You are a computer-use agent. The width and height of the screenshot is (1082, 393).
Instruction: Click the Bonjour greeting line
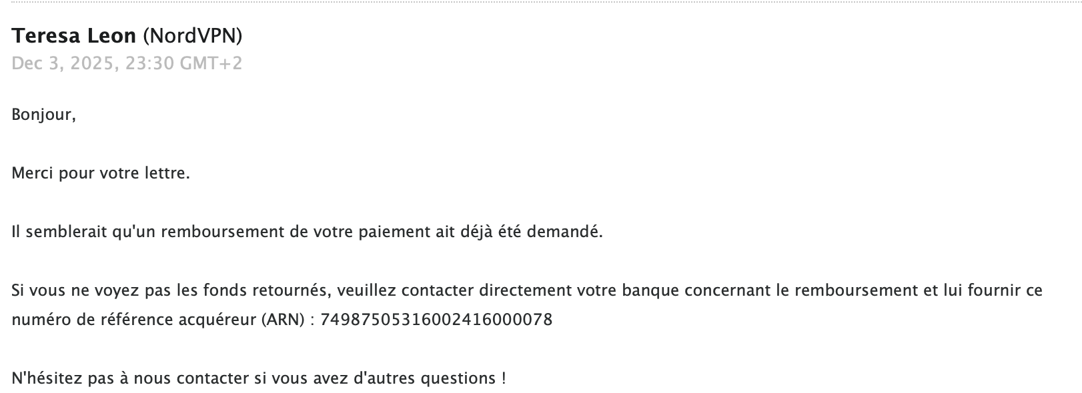[43, 115]
